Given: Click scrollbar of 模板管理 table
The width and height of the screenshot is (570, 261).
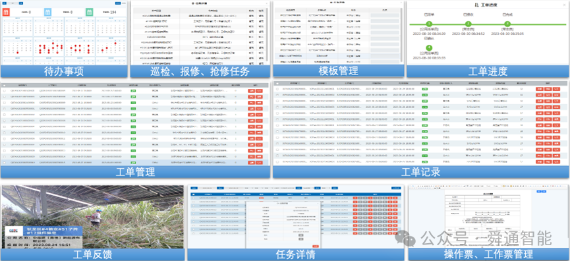Looking at the screenshot, I should [401, 34].
